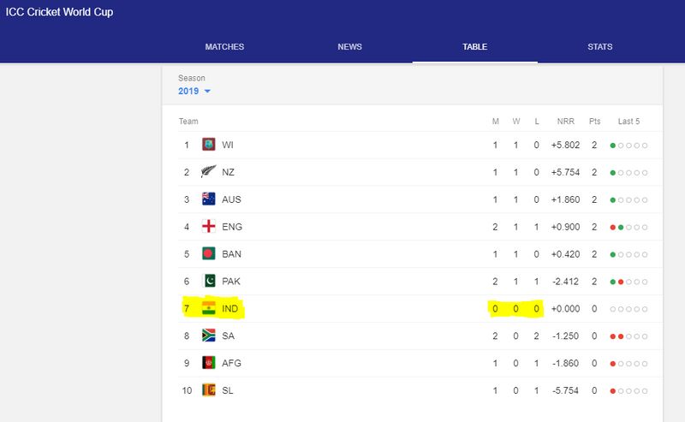Open the Stats tab
685x422 pixels.
(x=600, y=46)
